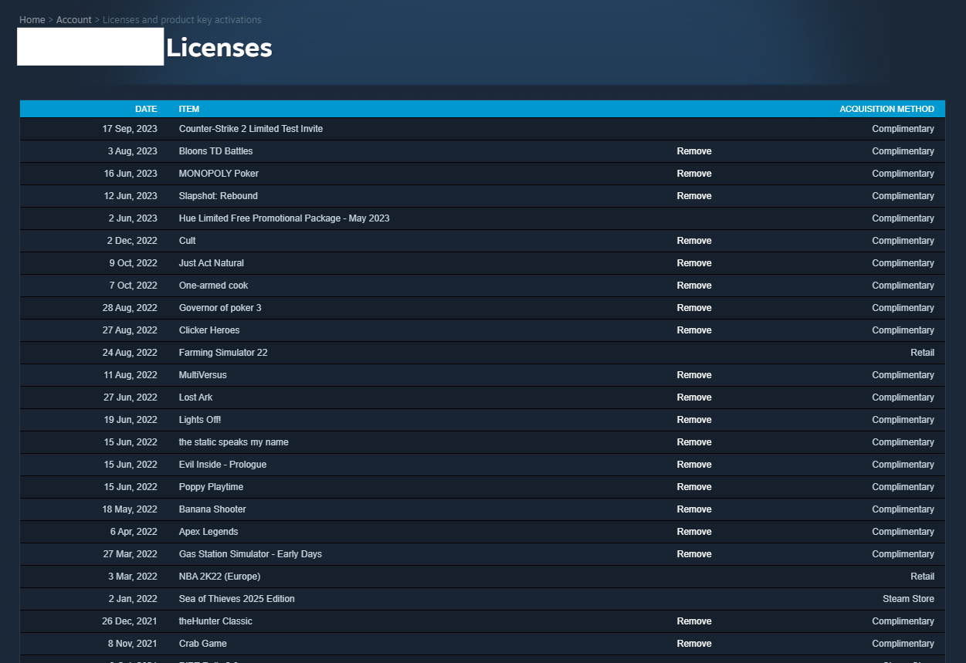Remove Apex Legends from licenses
This screenshot has height=663, width=966.
(x=693, y=531)
